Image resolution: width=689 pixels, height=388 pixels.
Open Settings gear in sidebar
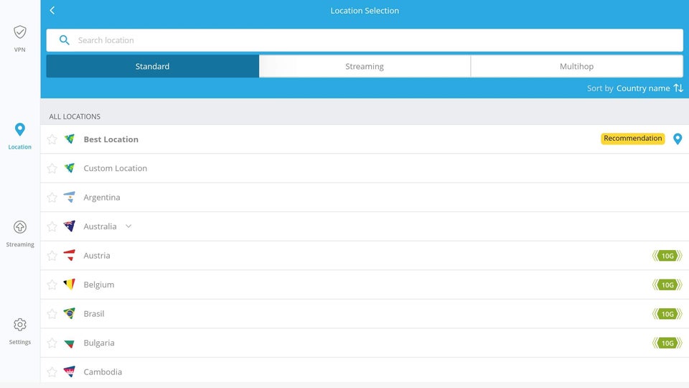[20, 325]
